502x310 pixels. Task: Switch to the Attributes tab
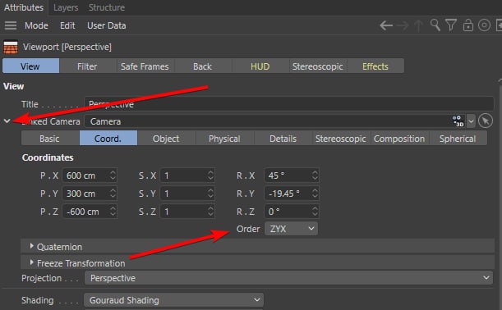24,7
